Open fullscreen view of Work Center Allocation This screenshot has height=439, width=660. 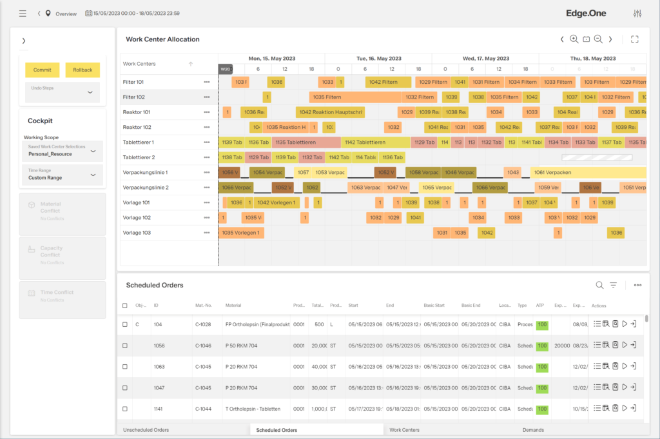click(634, 39)
